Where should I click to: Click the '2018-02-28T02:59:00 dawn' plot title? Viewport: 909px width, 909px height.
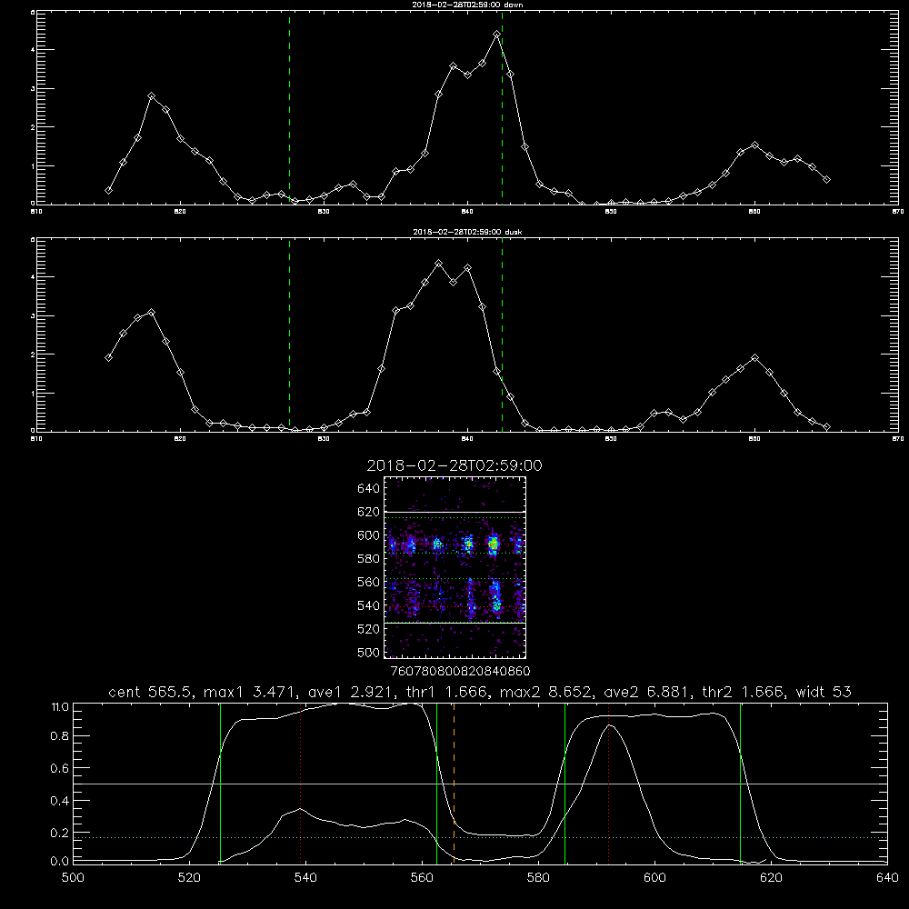tap(467, 5)
